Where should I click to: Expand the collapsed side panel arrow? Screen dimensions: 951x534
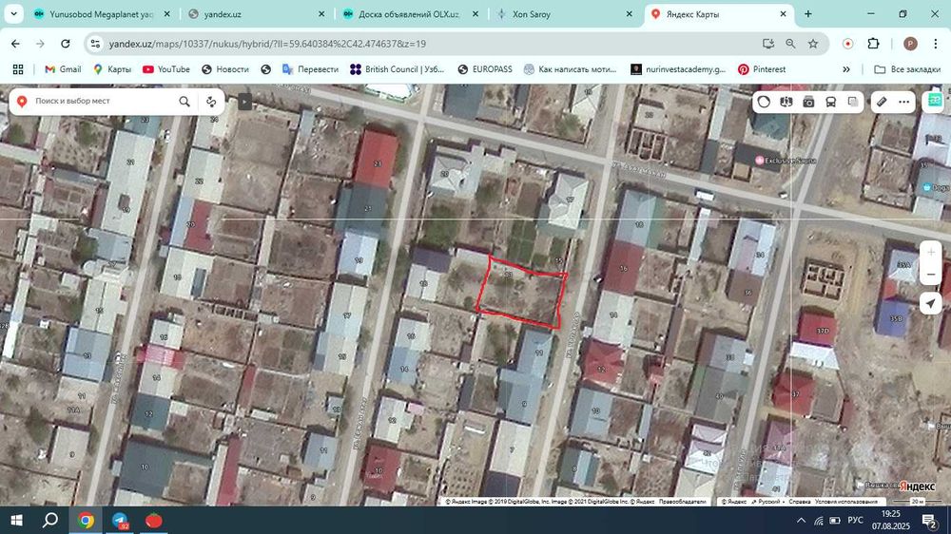coord(244,102)
